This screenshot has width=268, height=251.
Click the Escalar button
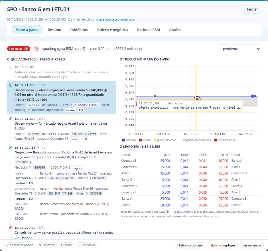[x=66, y=245]
